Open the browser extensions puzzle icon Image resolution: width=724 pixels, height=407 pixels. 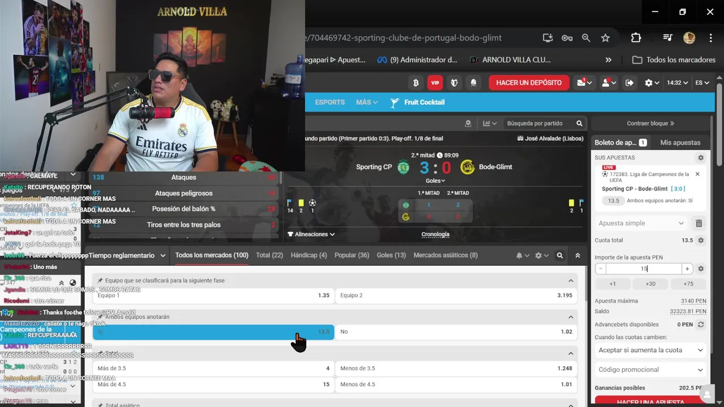pyautogui.click(x=636, y=38)
